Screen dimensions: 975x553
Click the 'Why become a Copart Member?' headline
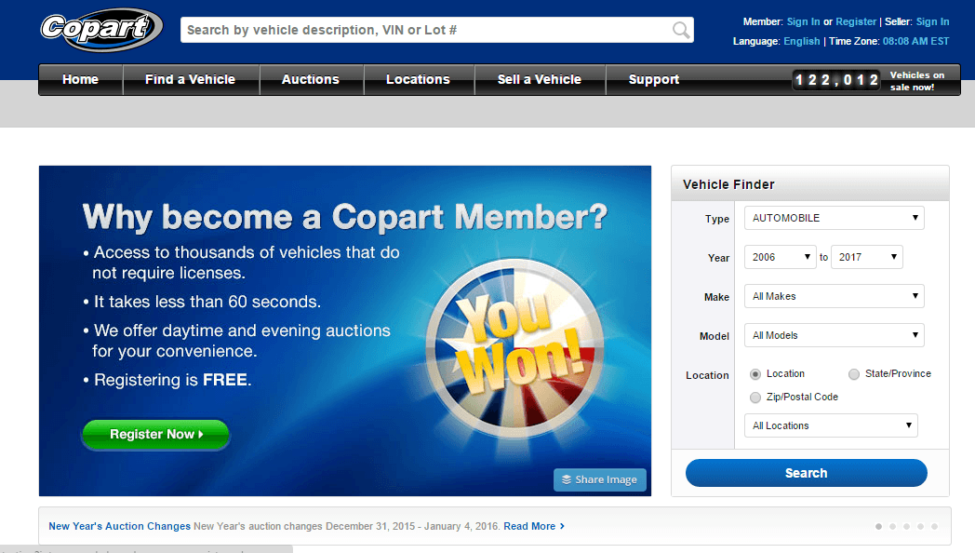(345, 217)
